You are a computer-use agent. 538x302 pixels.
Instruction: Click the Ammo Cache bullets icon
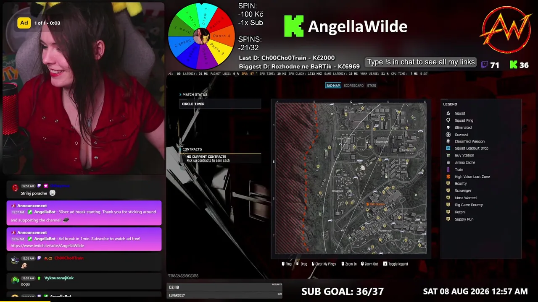point(448,162)
